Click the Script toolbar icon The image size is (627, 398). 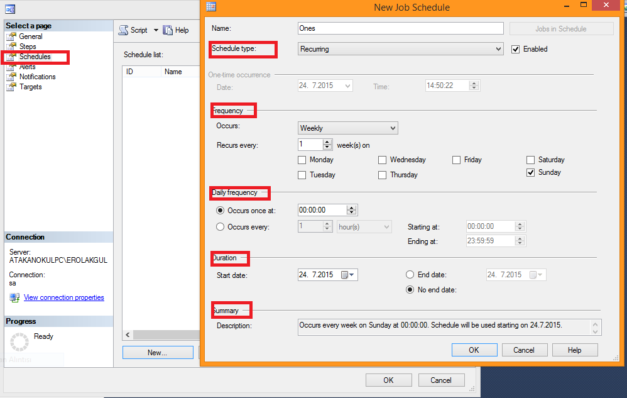pos(124,30)
